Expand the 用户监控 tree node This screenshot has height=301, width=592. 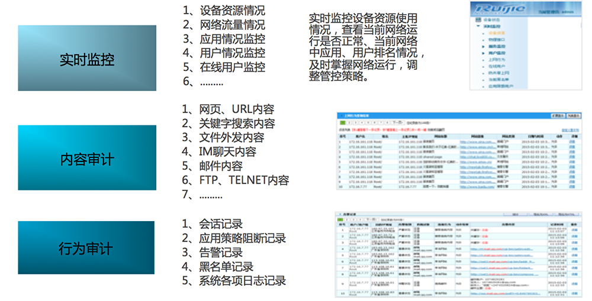(x=483, y=53)
